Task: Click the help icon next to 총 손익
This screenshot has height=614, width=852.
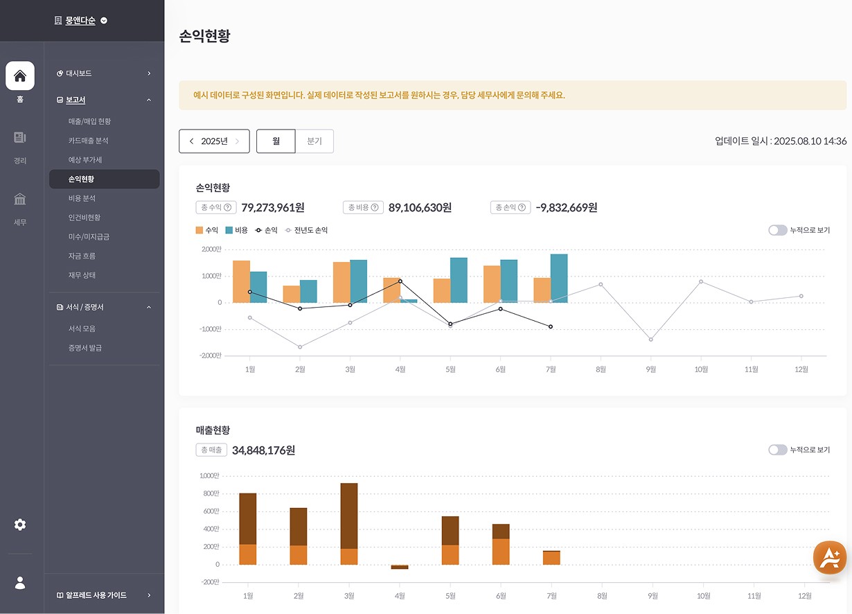Action: [x=523, y=207]
